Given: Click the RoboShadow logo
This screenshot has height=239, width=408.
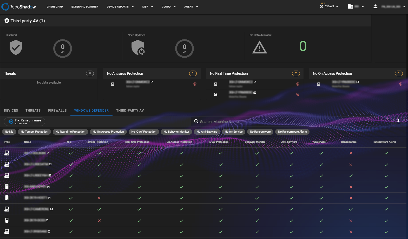Looking at the screenshot, I should pyautogui.click(x=19, y=7).
